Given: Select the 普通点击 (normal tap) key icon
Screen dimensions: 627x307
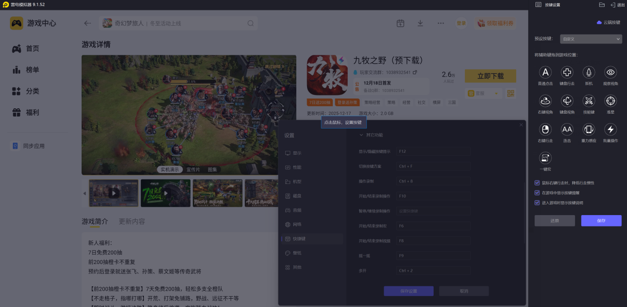Looking at the screenshot, I should pos(545,73).
